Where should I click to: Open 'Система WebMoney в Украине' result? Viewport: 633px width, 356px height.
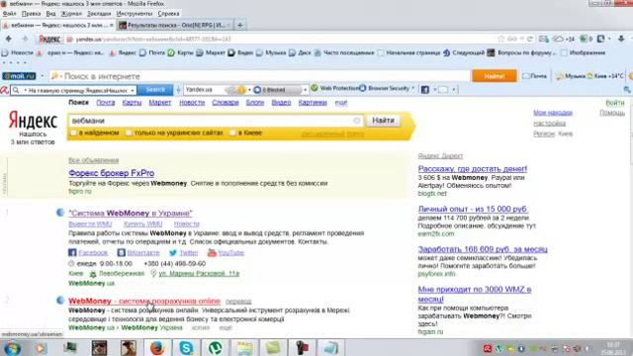(x=131, y=214)
